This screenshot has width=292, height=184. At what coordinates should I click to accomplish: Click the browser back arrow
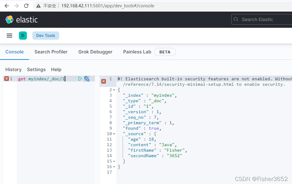7,6
